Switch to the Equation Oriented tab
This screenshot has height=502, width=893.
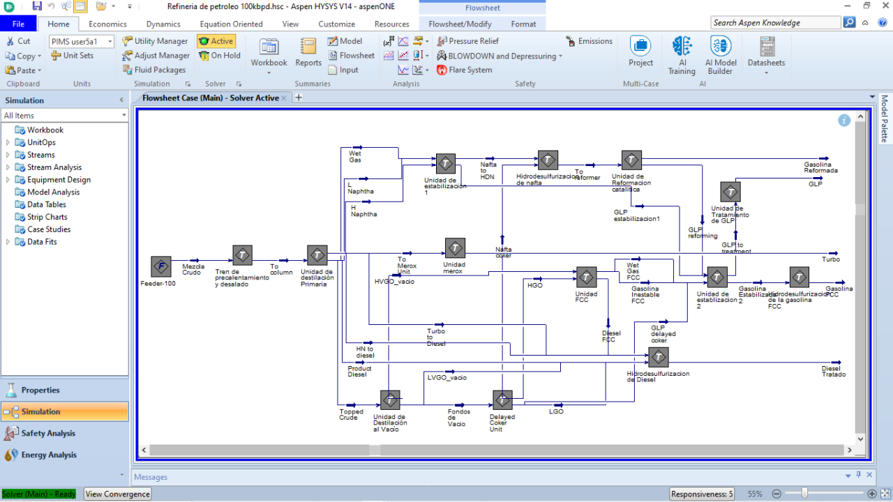[231, 24]
